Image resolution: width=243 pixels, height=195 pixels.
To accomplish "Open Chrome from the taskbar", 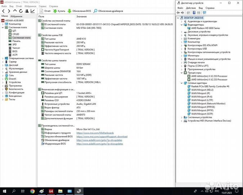I will 32,191.
